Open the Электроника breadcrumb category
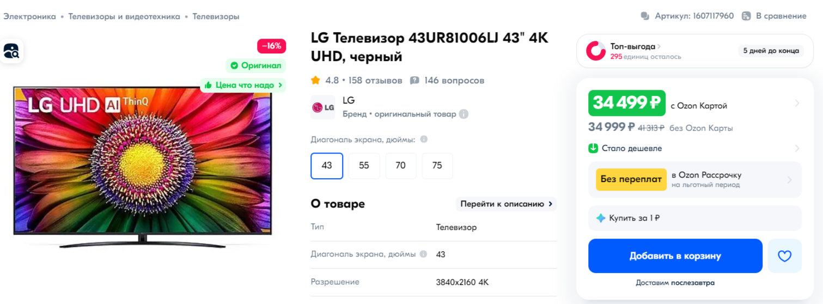The width and height of the screenshot is (823, 304). 29,16
